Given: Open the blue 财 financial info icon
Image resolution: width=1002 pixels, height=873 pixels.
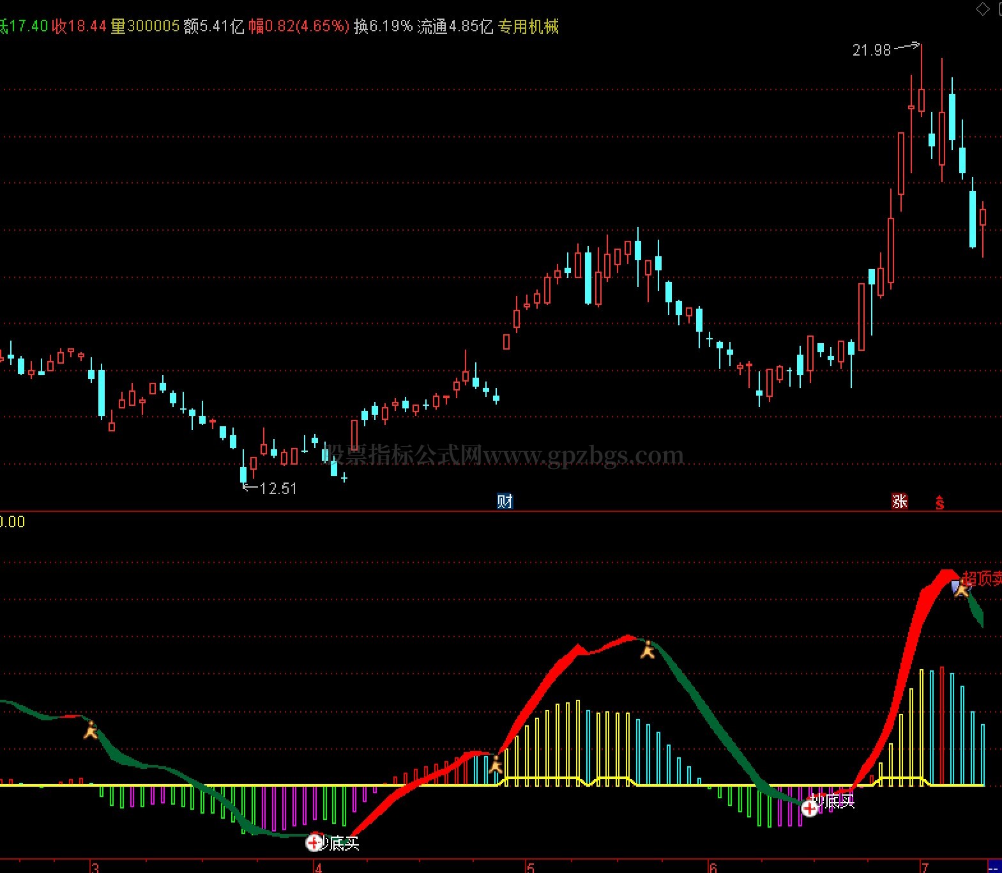Looking at the screenshot, I should coord(505,502).
